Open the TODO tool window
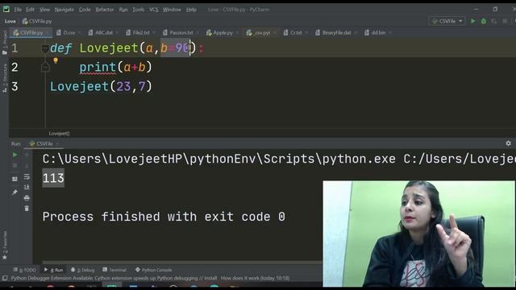 pyautogui.click(x=25, y=270)
